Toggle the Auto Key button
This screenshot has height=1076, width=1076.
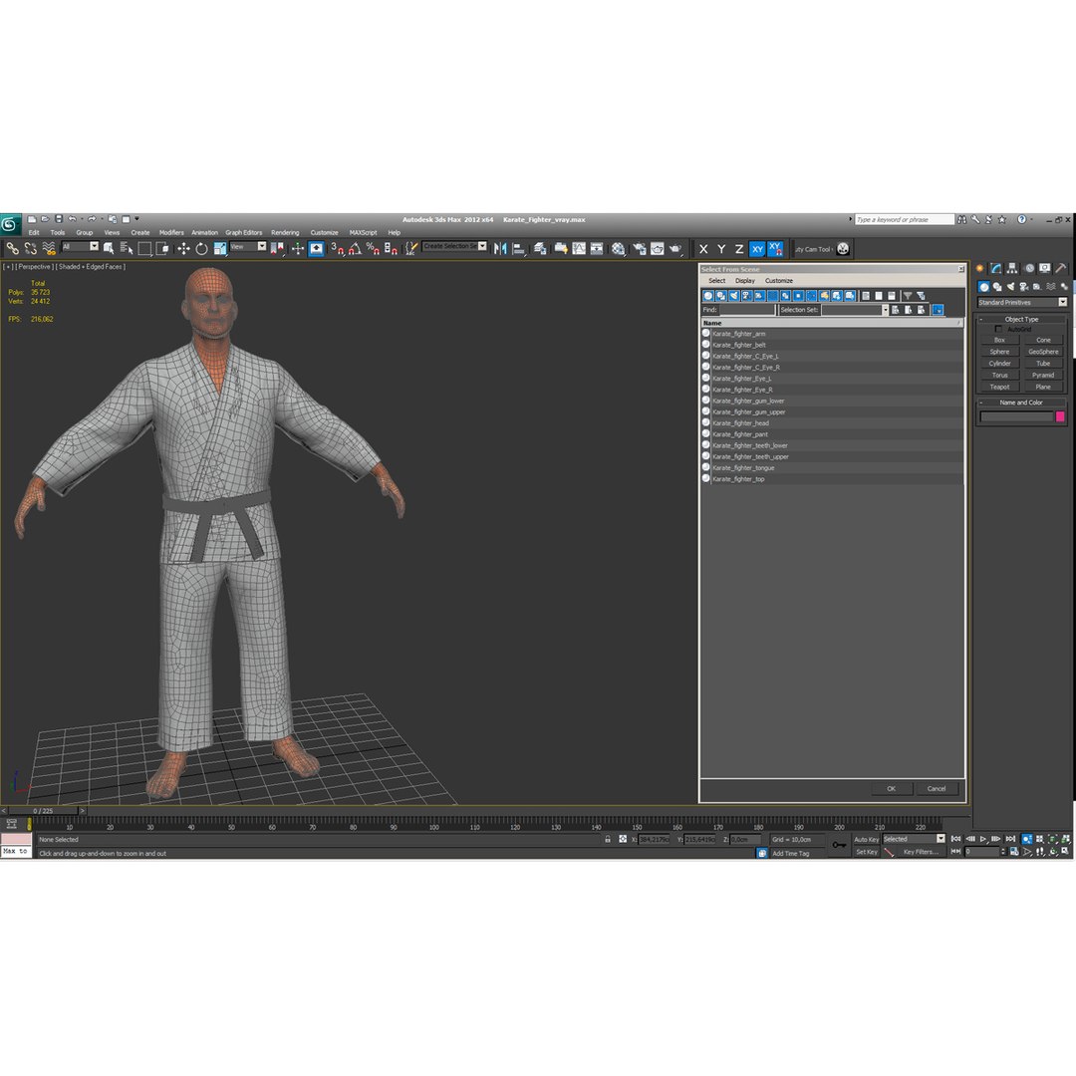866,839
